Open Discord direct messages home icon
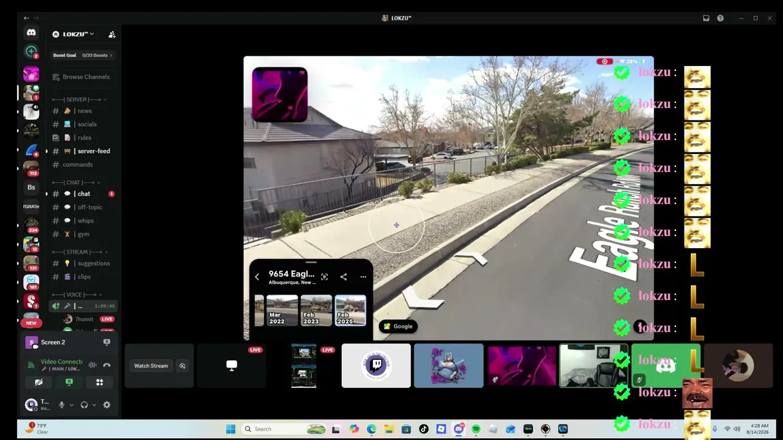 (31, 33)
